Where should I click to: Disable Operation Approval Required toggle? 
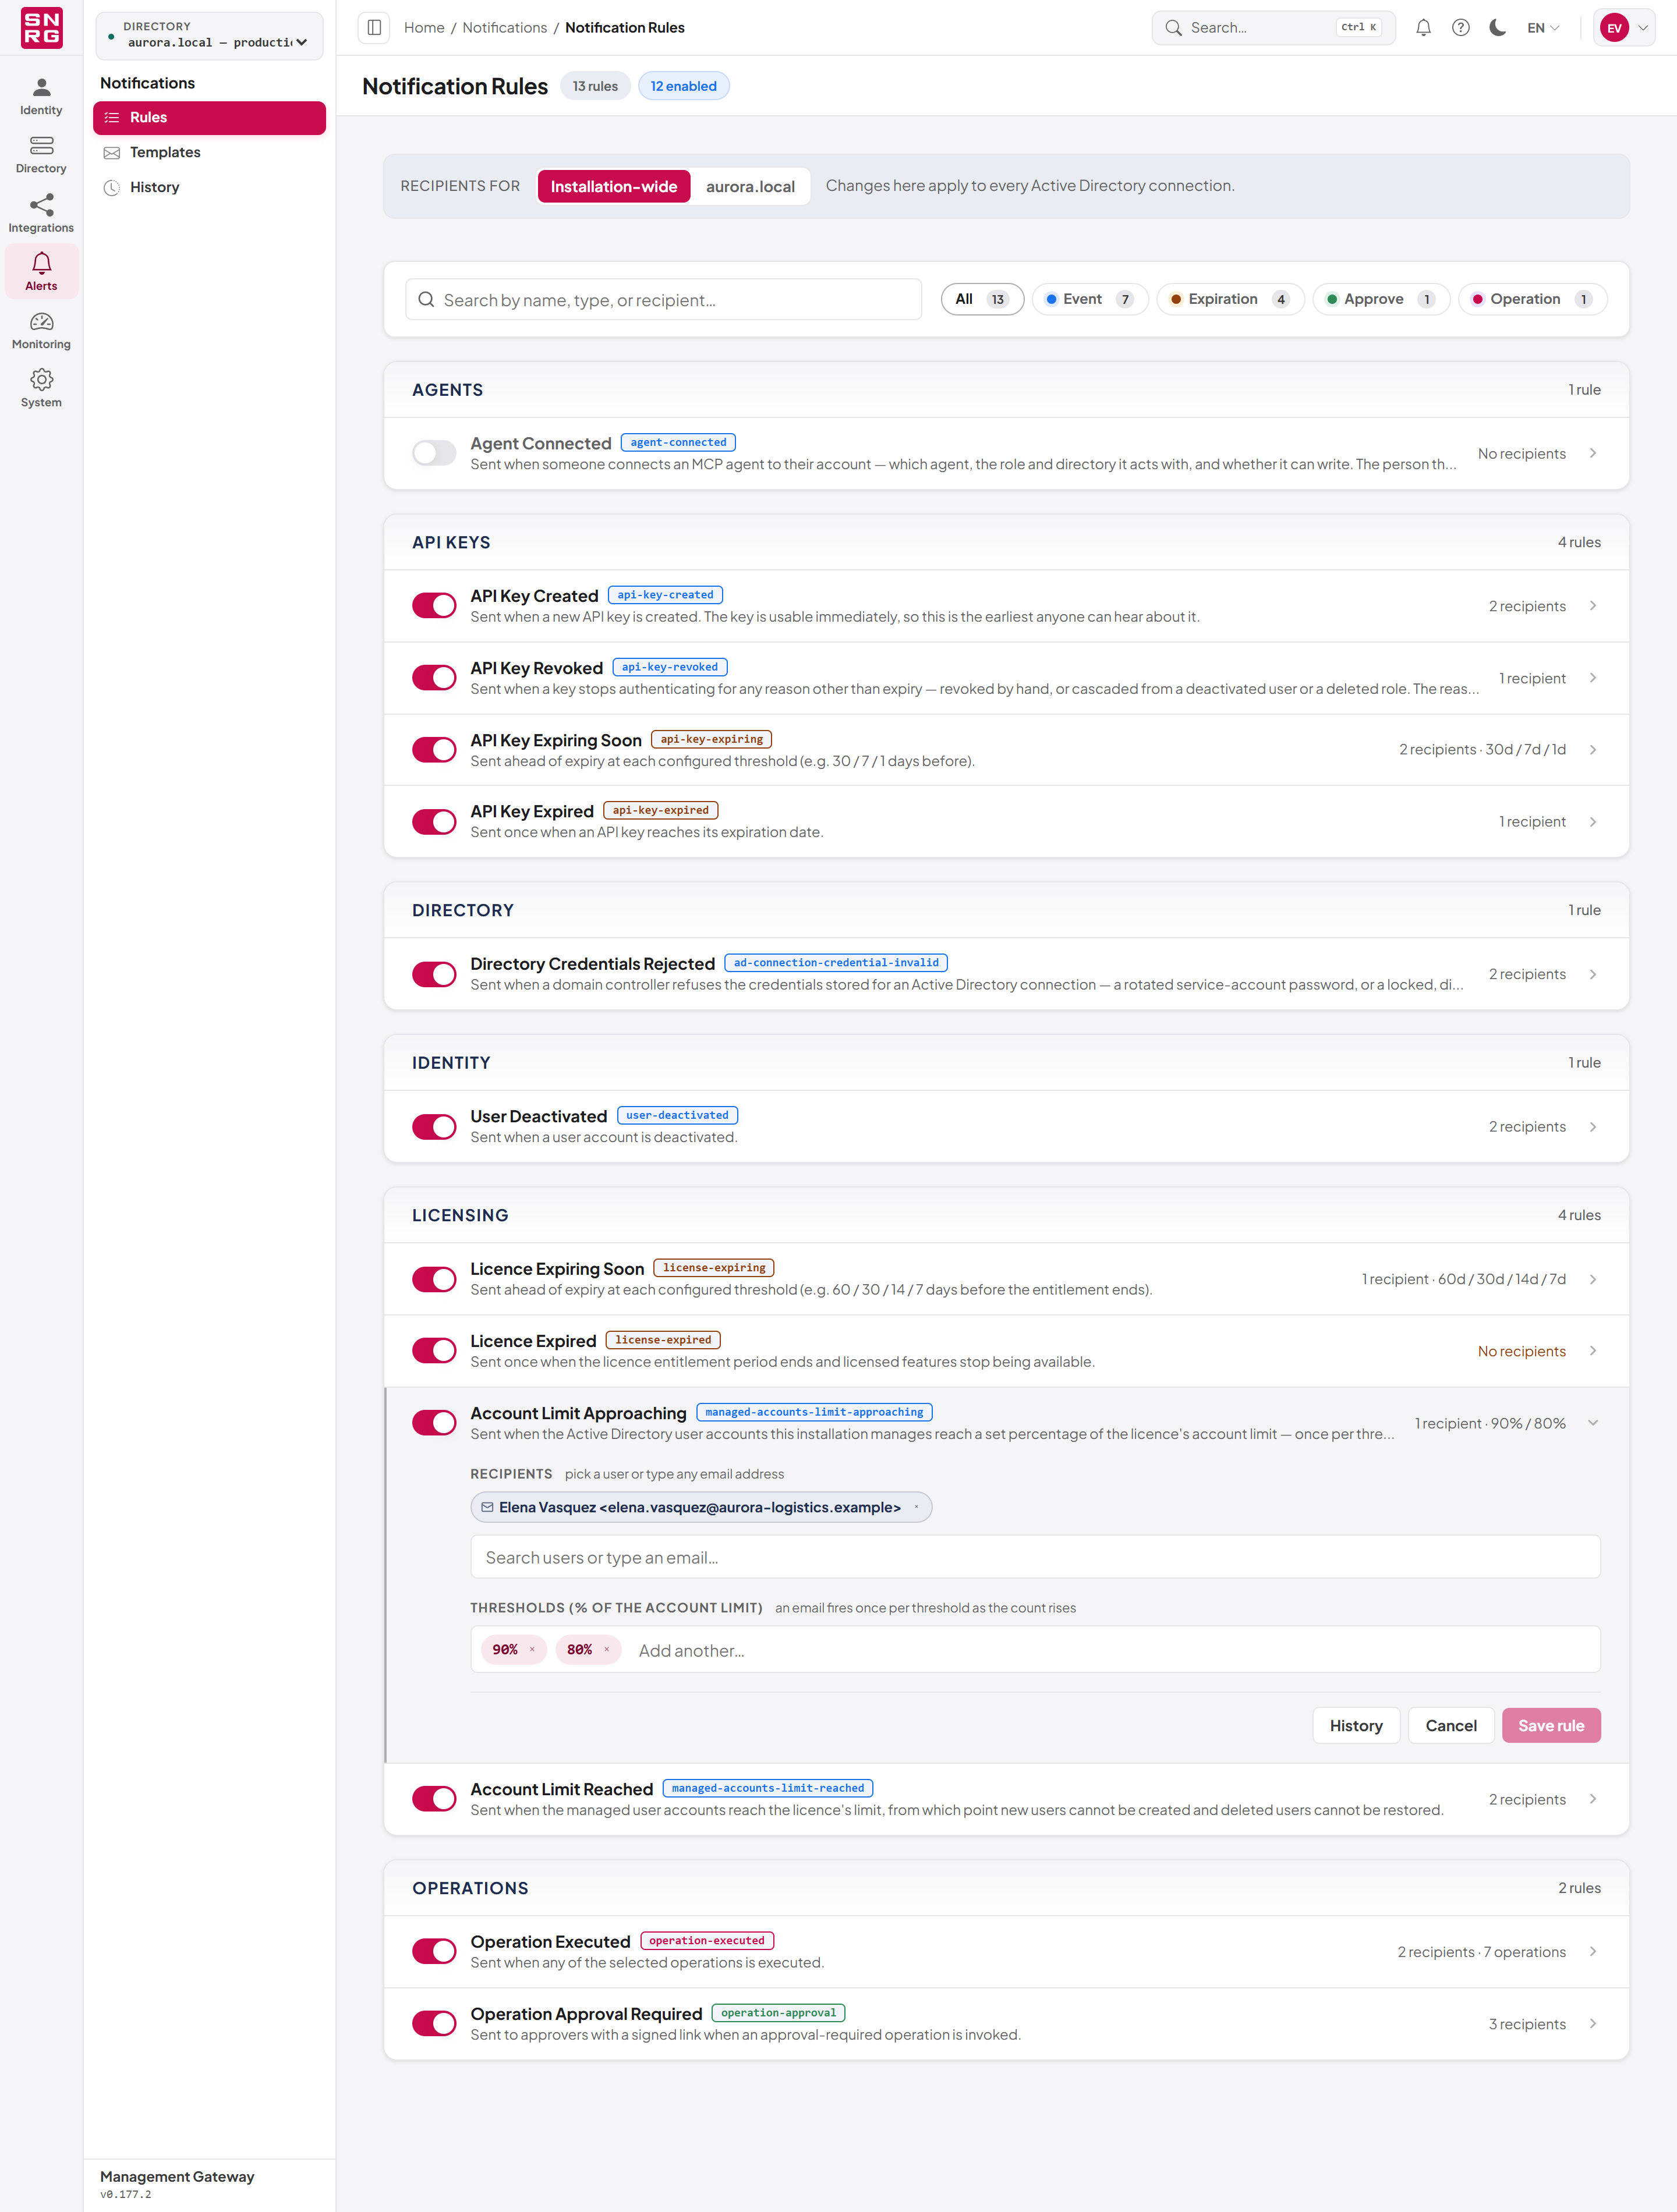tap(434, 2024)
